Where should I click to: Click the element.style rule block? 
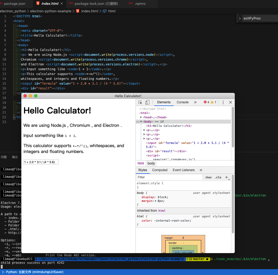coord(184,185)
